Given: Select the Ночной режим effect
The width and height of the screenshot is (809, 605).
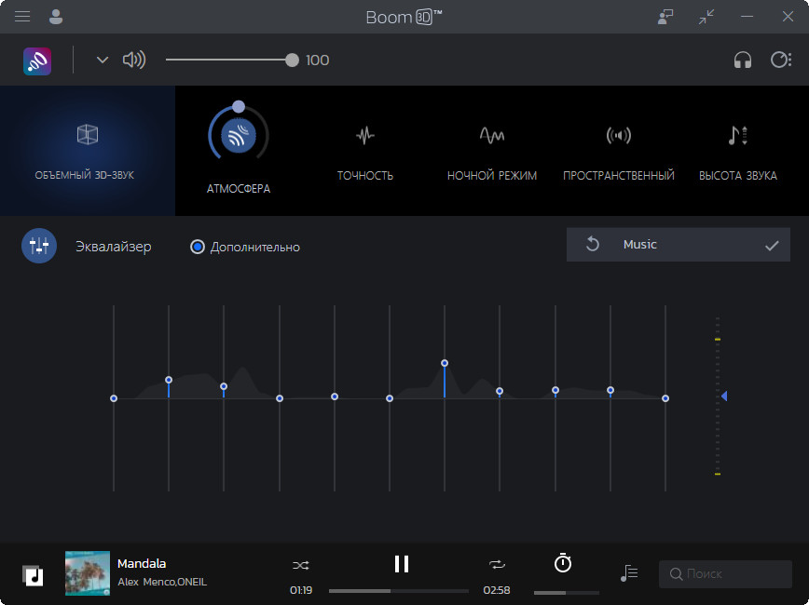Looking at the screenshot, I should pos(491,151).
